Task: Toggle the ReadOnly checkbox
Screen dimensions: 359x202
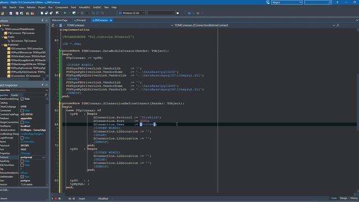Action: point(22,161)
